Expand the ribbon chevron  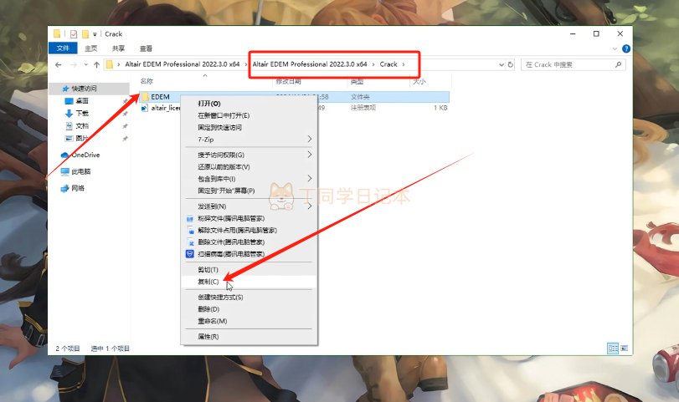click(x=615, y=48)
